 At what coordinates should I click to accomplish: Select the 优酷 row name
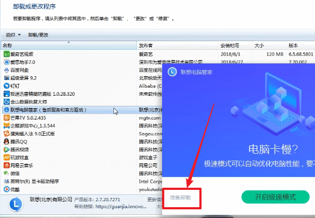click(x=15, y=189)
